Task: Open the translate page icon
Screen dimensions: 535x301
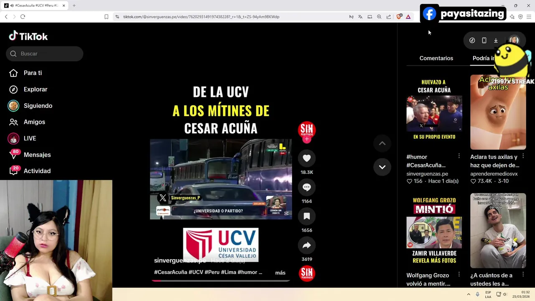Action: click(360, 17)
